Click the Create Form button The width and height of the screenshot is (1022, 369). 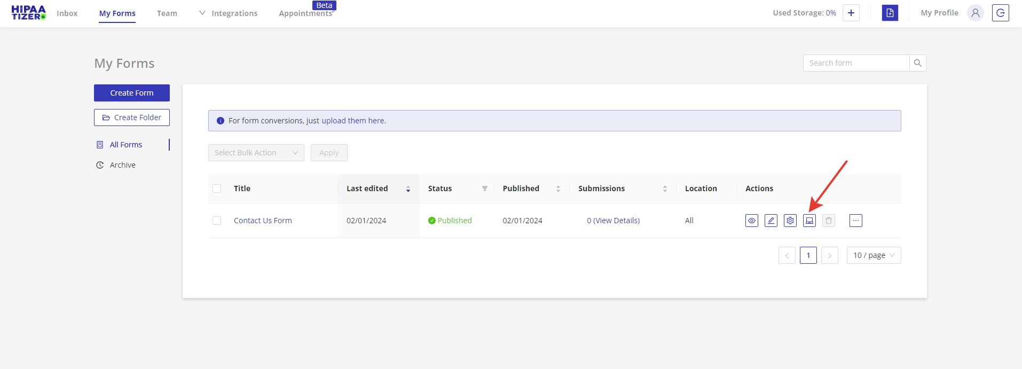(131, 93)
